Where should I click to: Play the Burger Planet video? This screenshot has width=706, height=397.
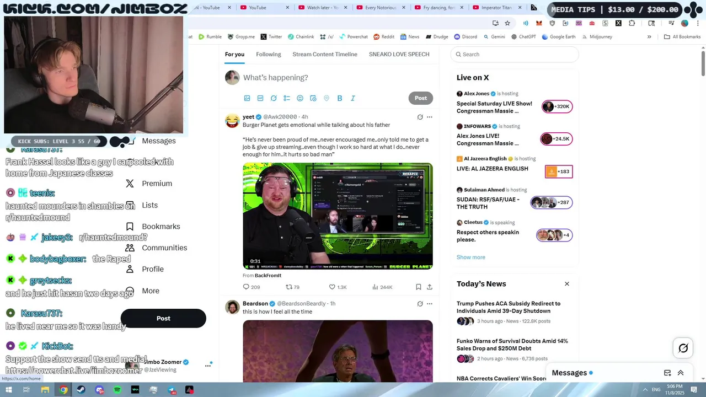(338, 216)
